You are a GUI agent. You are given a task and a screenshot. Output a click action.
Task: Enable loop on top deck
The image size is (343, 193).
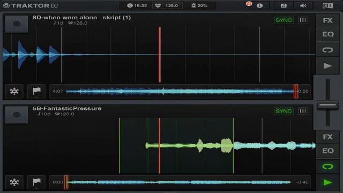pyautogui.click(x=327, y=50)
